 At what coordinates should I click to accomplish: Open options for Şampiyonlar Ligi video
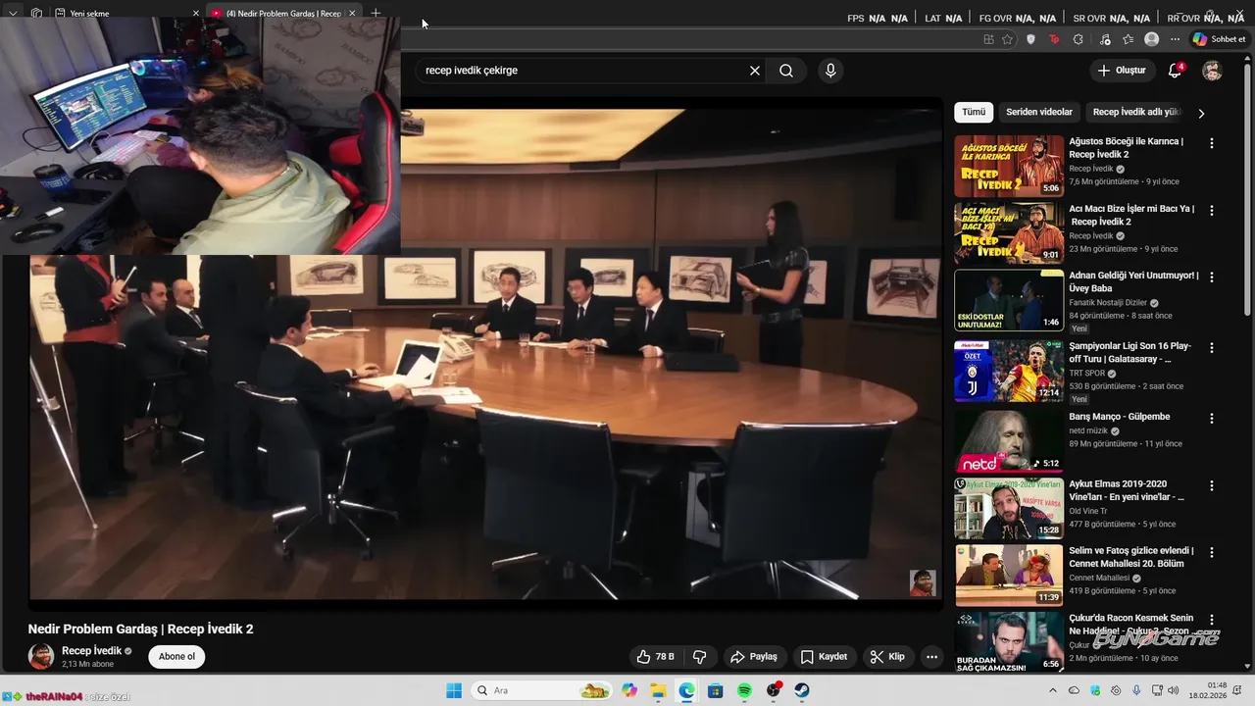click(1212, 348)
